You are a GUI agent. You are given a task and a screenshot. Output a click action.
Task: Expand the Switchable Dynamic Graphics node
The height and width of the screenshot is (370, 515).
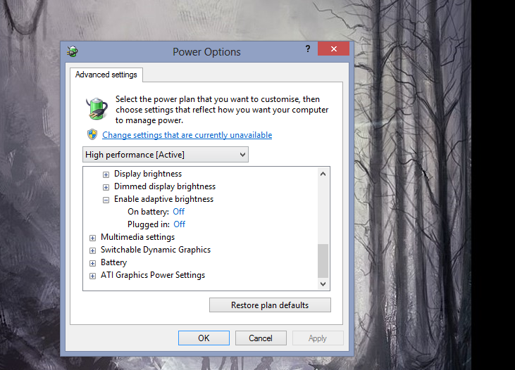[x=92, y=250]
